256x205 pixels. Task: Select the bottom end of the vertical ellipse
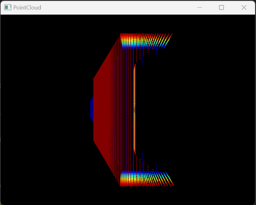[x=135, y=153]
